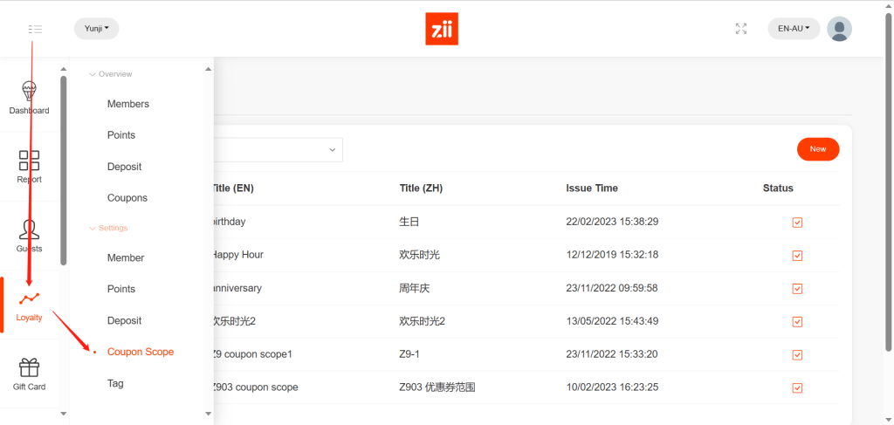Open Members under Overview

127,104
